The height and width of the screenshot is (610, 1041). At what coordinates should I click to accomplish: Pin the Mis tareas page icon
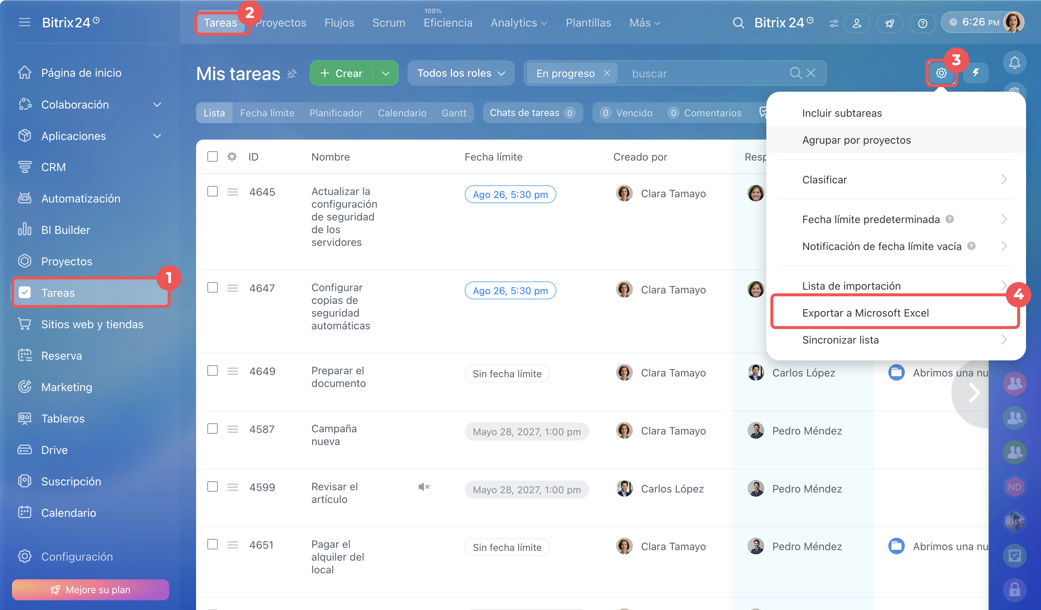pyautogui.click(x=291, y=74)
